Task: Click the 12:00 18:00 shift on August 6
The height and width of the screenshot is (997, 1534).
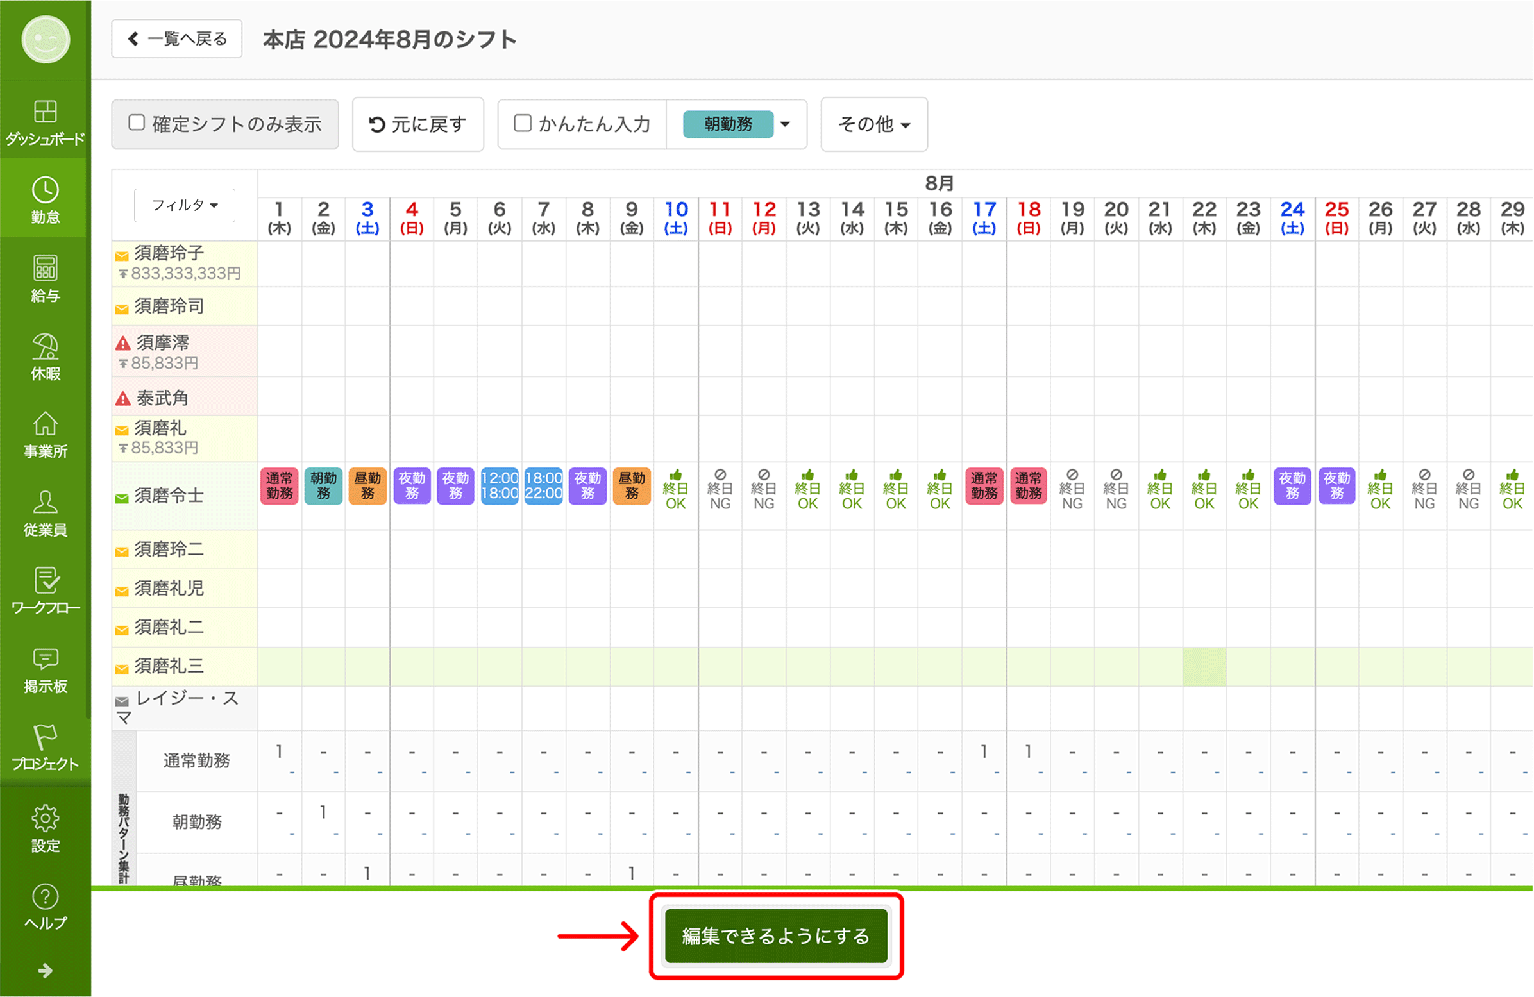Action: 500,486
